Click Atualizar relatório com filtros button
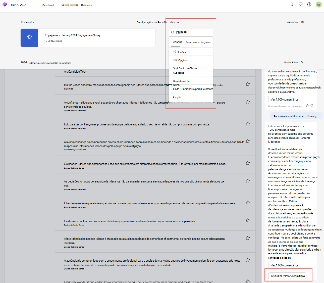This screenshot has width=324, height=283. tap(287, 276)
